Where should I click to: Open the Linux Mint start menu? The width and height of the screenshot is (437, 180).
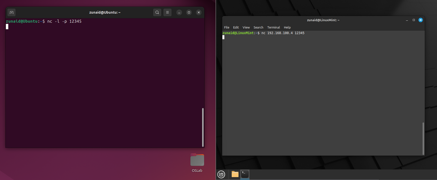221,174
